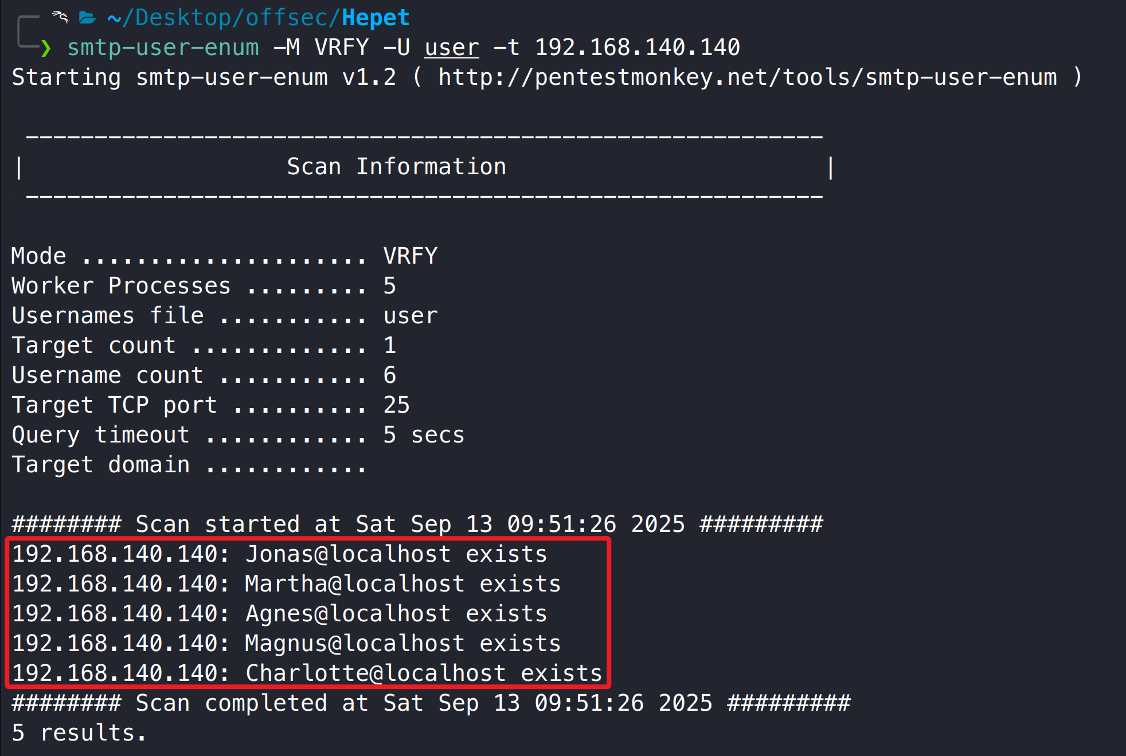Click the underlined user argument in the command
This screenshot has width=1126, height=756.
coord(451,48)
